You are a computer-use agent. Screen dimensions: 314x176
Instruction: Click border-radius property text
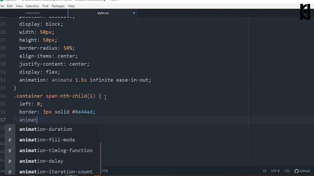tap(38, 48)
